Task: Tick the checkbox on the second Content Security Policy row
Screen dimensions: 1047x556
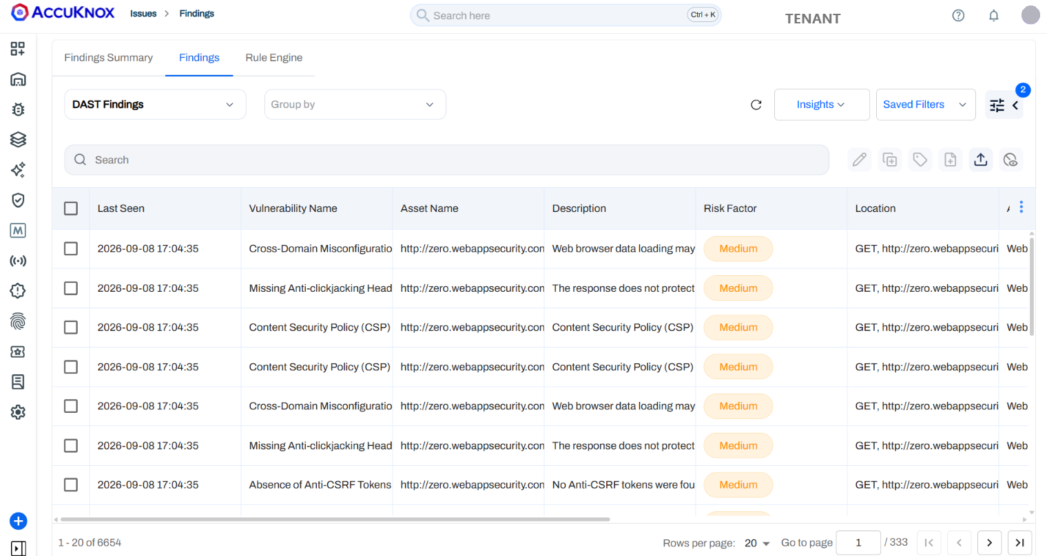Action: [x=71, y=367]
